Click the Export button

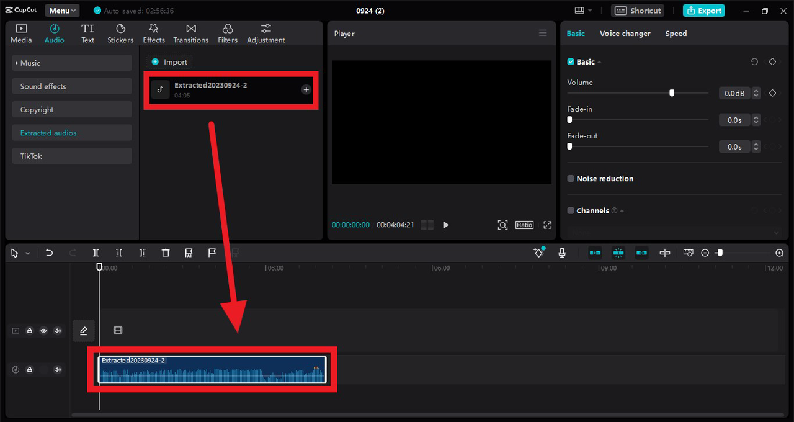point(704,11)
